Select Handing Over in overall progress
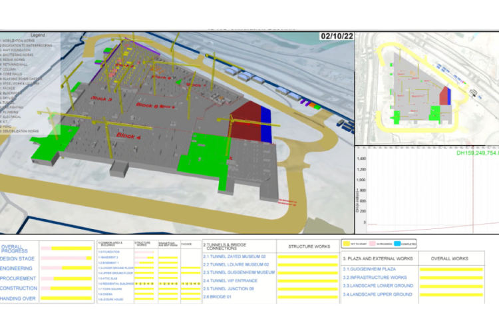The width and height of the screenshot is (499, 333). [20, 299]
